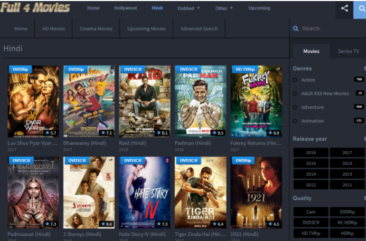
Task: Click the share icon in top bar
Action: point(344,8)
